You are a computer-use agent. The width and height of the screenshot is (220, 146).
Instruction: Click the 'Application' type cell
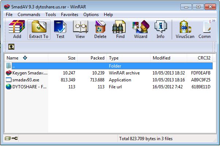[x=120, y=80]
